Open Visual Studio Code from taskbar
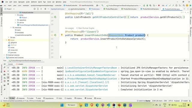This screenshot has height=108, width=192. (x=108, y=105)
